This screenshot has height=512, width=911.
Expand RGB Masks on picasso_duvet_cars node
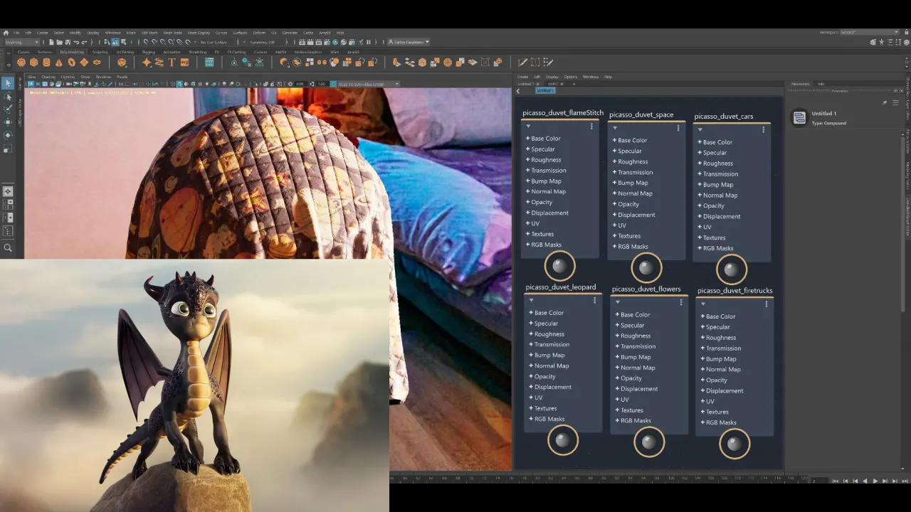(715, 248)
